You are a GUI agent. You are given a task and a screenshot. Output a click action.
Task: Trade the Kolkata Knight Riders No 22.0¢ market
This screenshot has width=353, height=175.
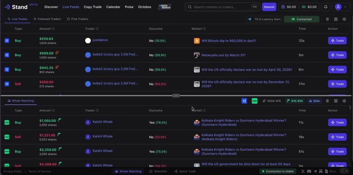pos(337,137)
